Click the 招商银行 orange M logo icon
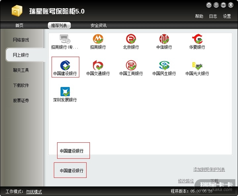Image resolution: width=238 pixels, height=196 pixels. tap(98, 39)
